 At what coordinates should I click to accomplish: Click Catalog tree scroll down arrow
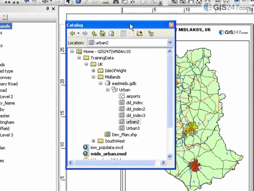[169, 156]
